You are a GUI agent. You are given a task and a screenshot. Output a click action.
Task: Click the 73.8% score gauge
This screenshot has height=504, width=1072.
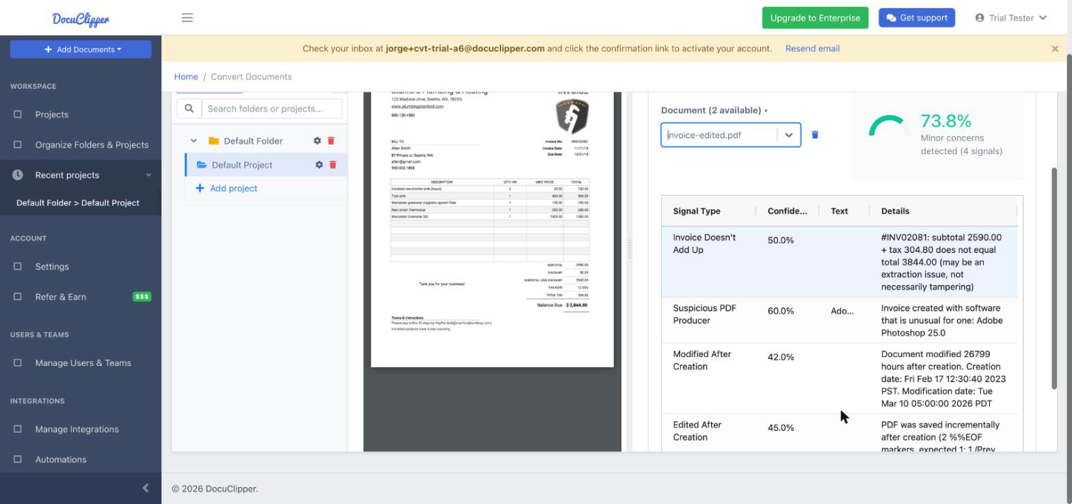pyautogui.click(x=889, y=126)
